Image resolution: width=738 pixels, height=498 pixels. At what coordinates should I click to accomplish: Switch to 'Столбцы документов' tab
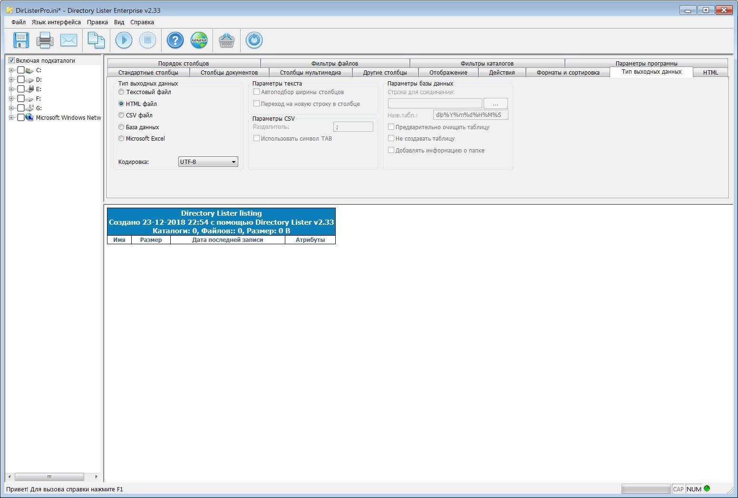pyautogui.click(x=229, y=73)
